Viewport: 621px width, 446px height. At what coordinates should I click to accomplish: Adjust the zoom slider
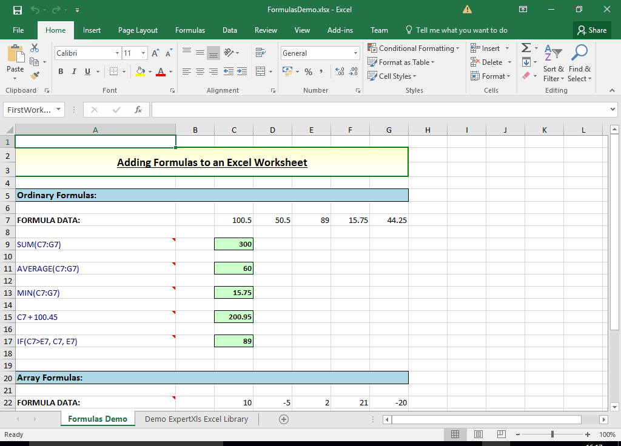tap(553, 434)
